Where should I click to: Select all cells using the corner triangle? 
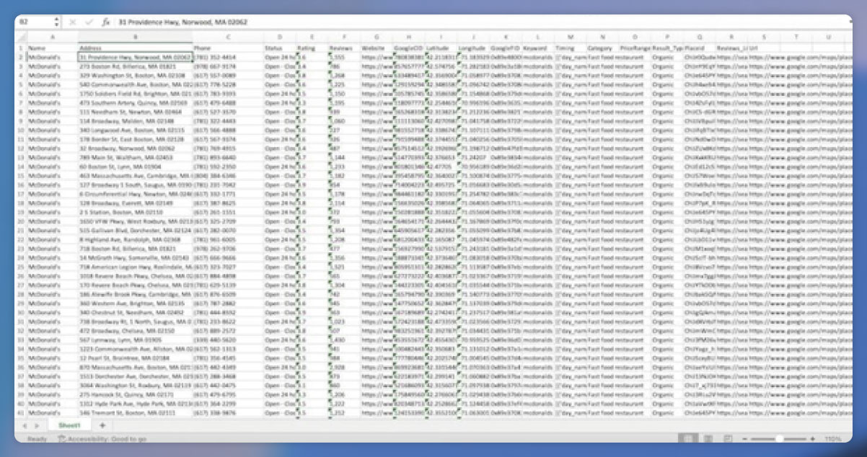[21, 37]
